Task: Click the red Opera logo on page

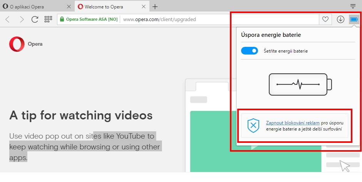Action: (x=17, y=44)
